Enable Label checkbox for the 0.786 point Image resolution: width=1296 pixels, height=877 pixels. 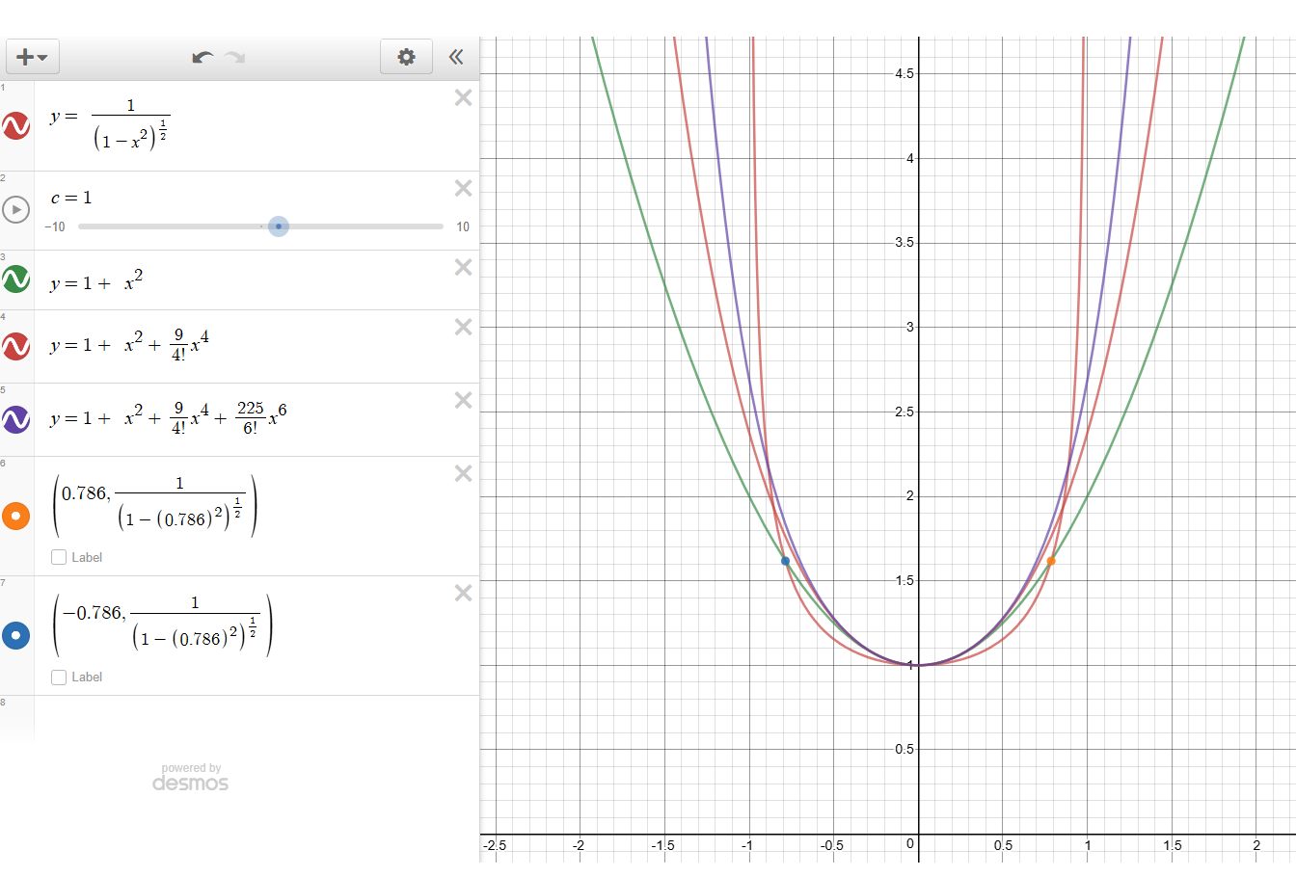[x=59, y=557]
